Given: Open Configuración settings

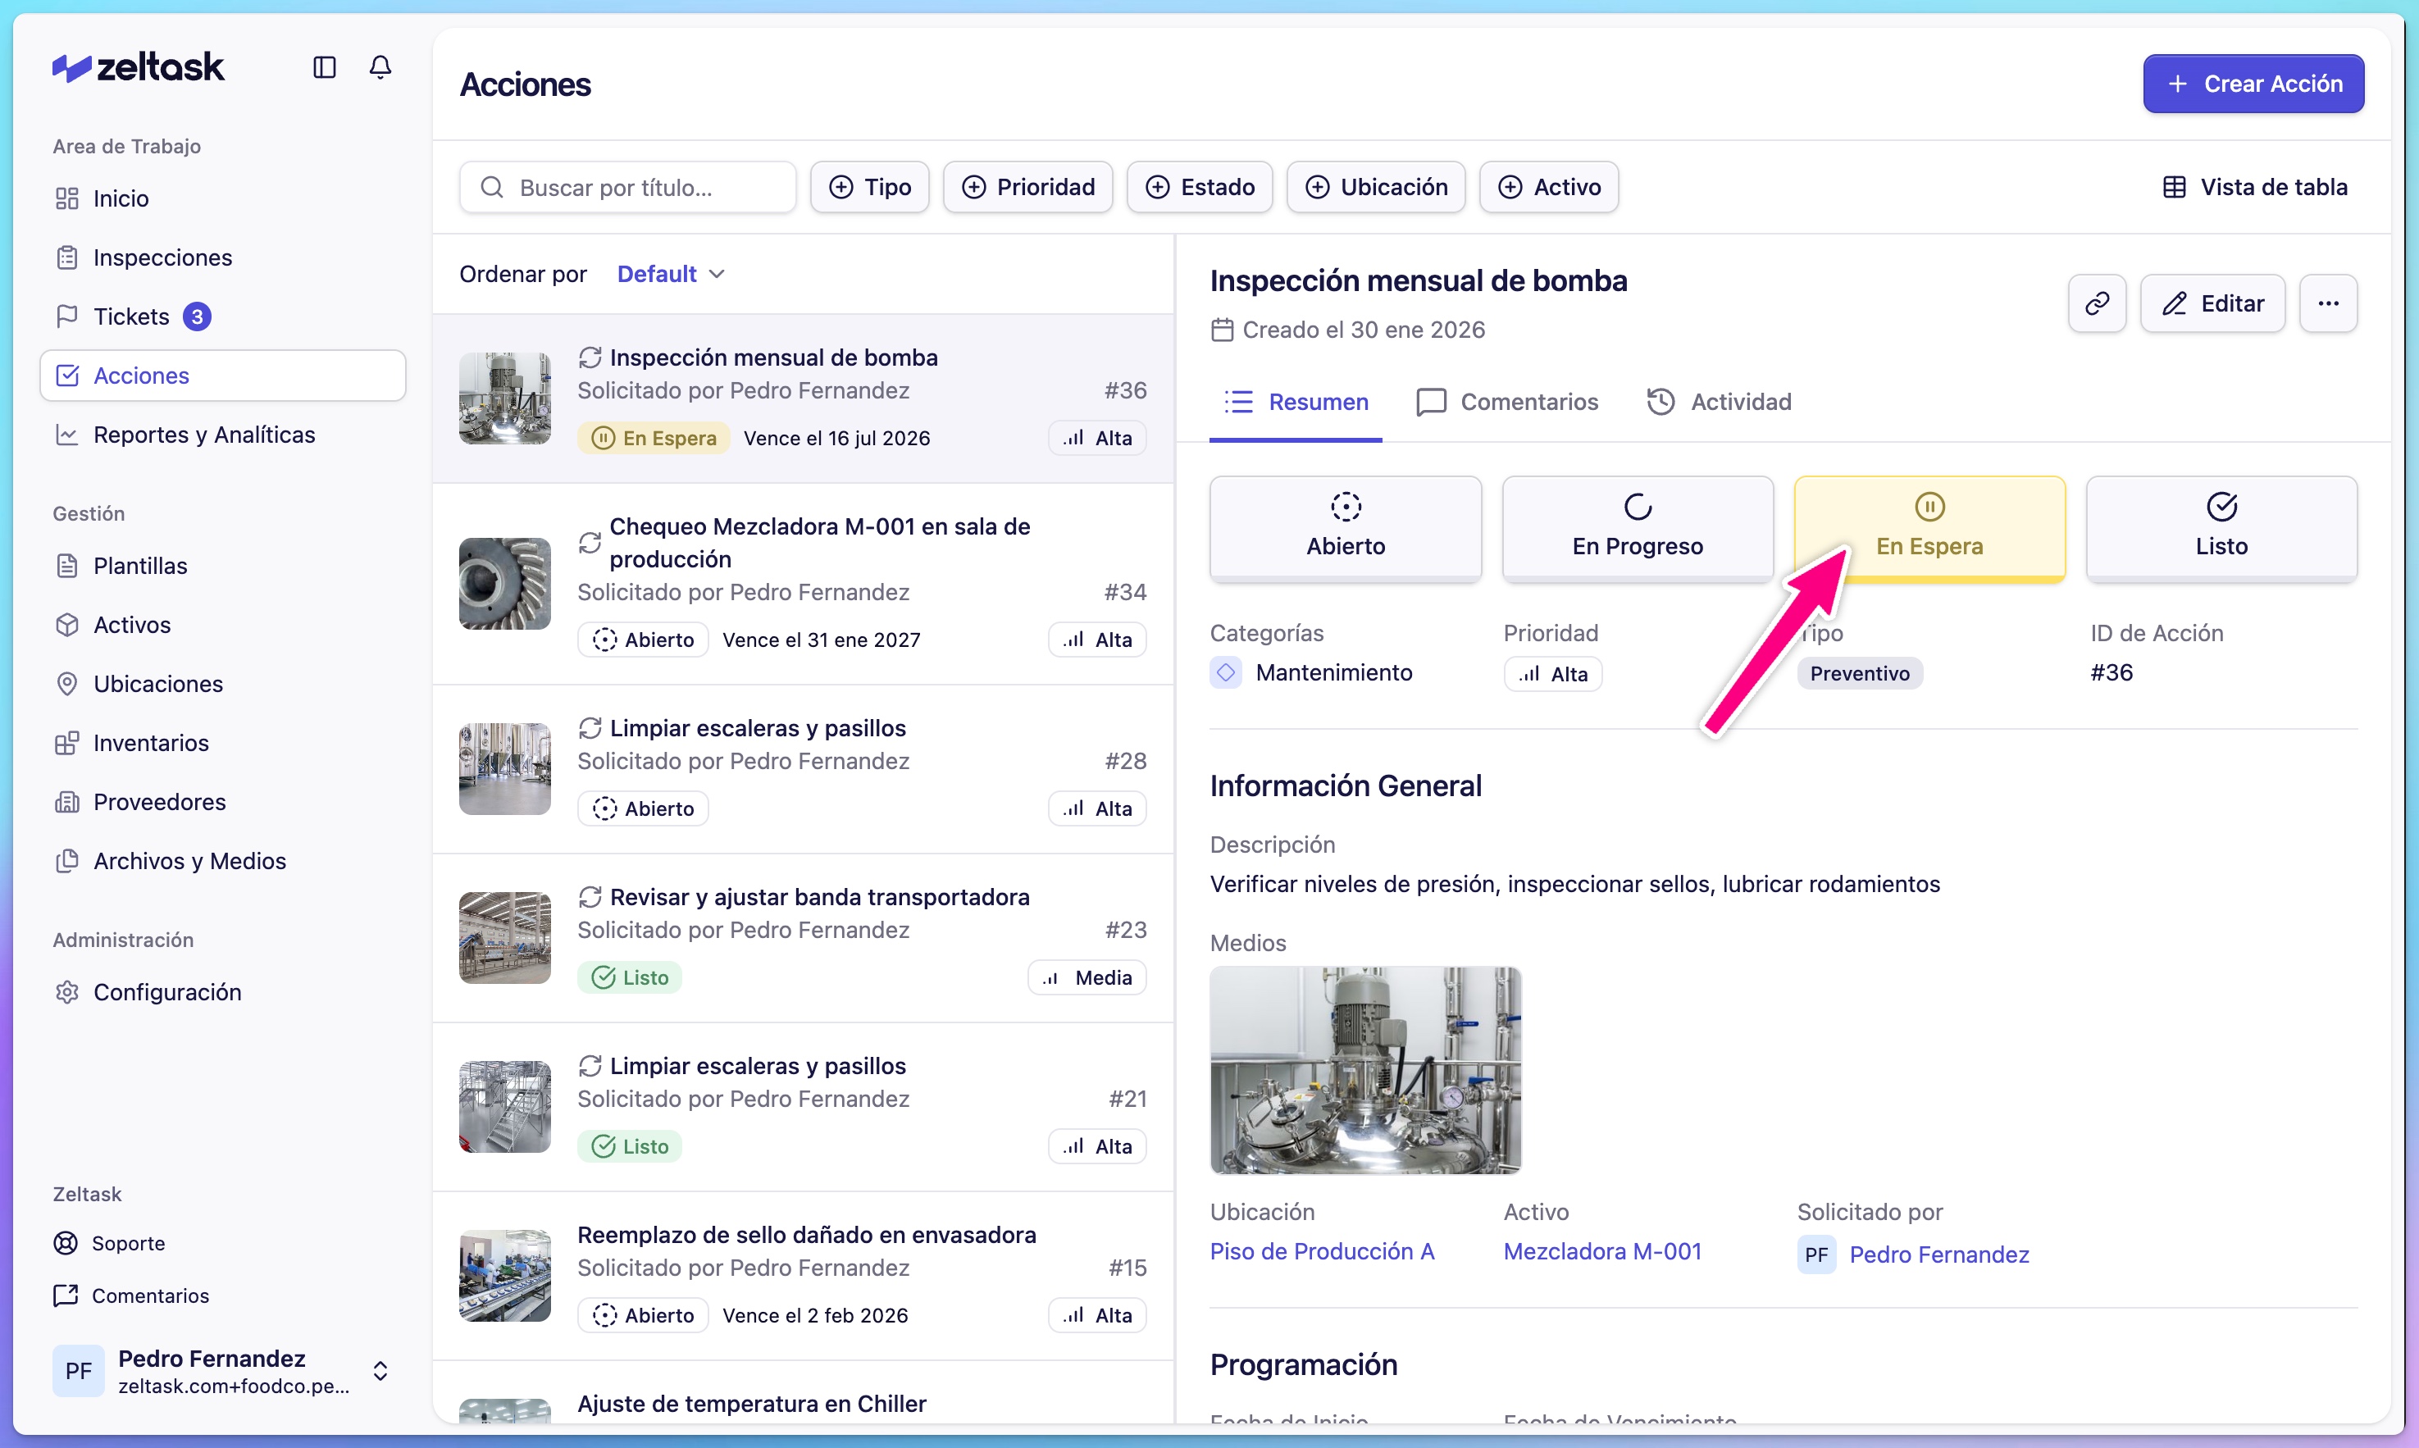Looking at the screenshot, I should tap(222, 992).
